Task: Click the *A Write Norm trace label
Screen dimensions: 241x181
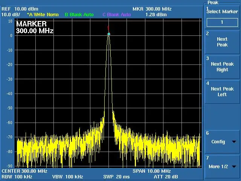Action: point(43,15)
